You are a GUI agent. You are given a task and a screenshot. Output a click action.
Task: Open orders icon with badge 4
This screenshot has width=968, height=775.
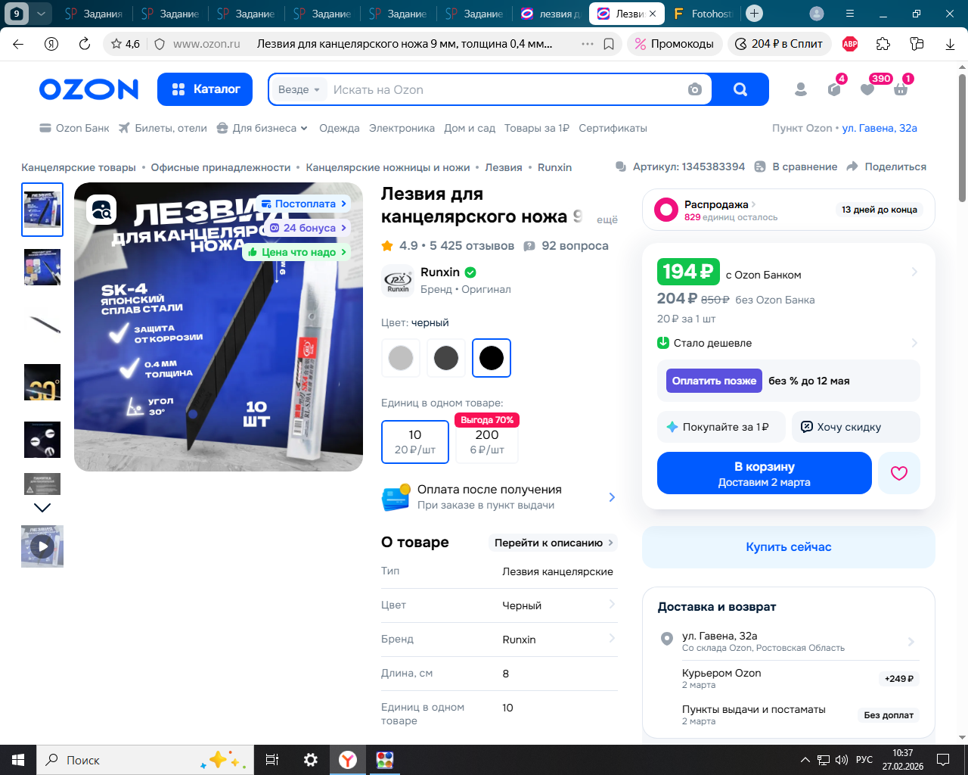(834, 89)
